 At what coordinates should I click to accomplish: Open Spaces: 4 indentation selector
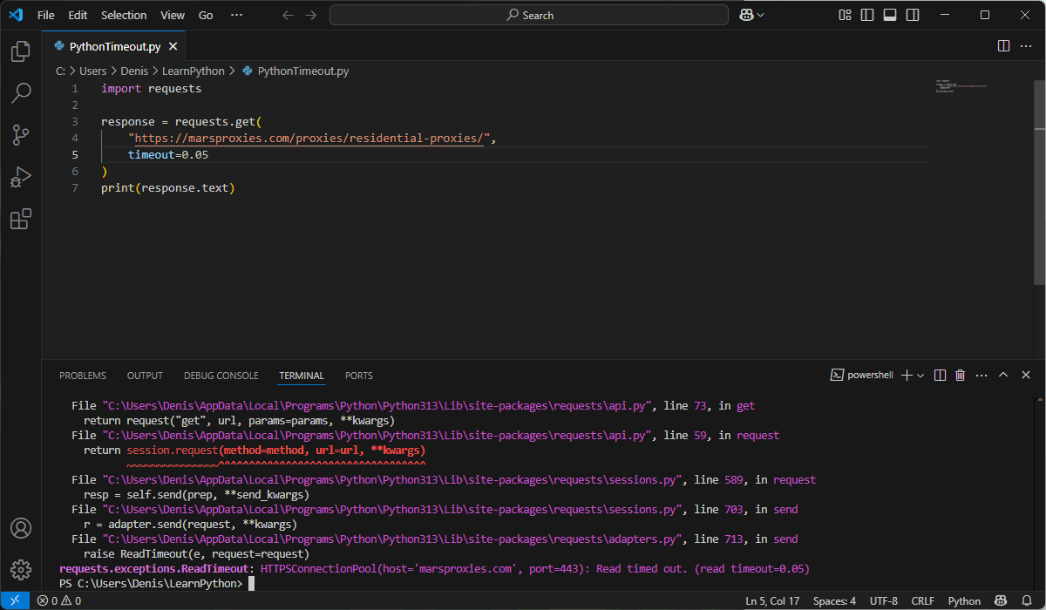[834, 600]
